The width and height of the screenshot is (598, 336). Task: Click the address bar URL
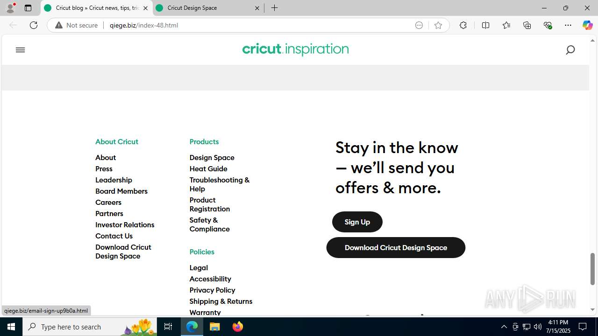[144, 25]
